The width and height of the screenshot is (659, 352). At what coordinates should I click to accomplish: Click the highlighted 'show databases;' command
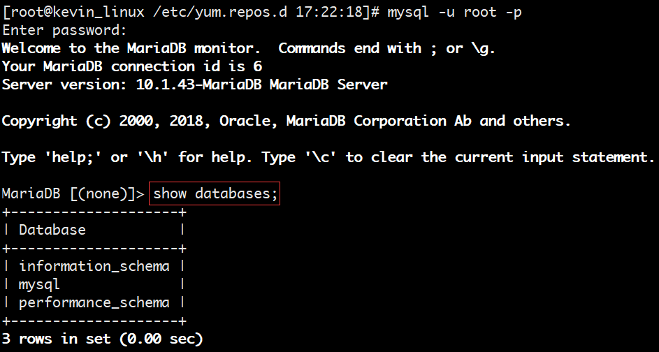coord(215,193)
